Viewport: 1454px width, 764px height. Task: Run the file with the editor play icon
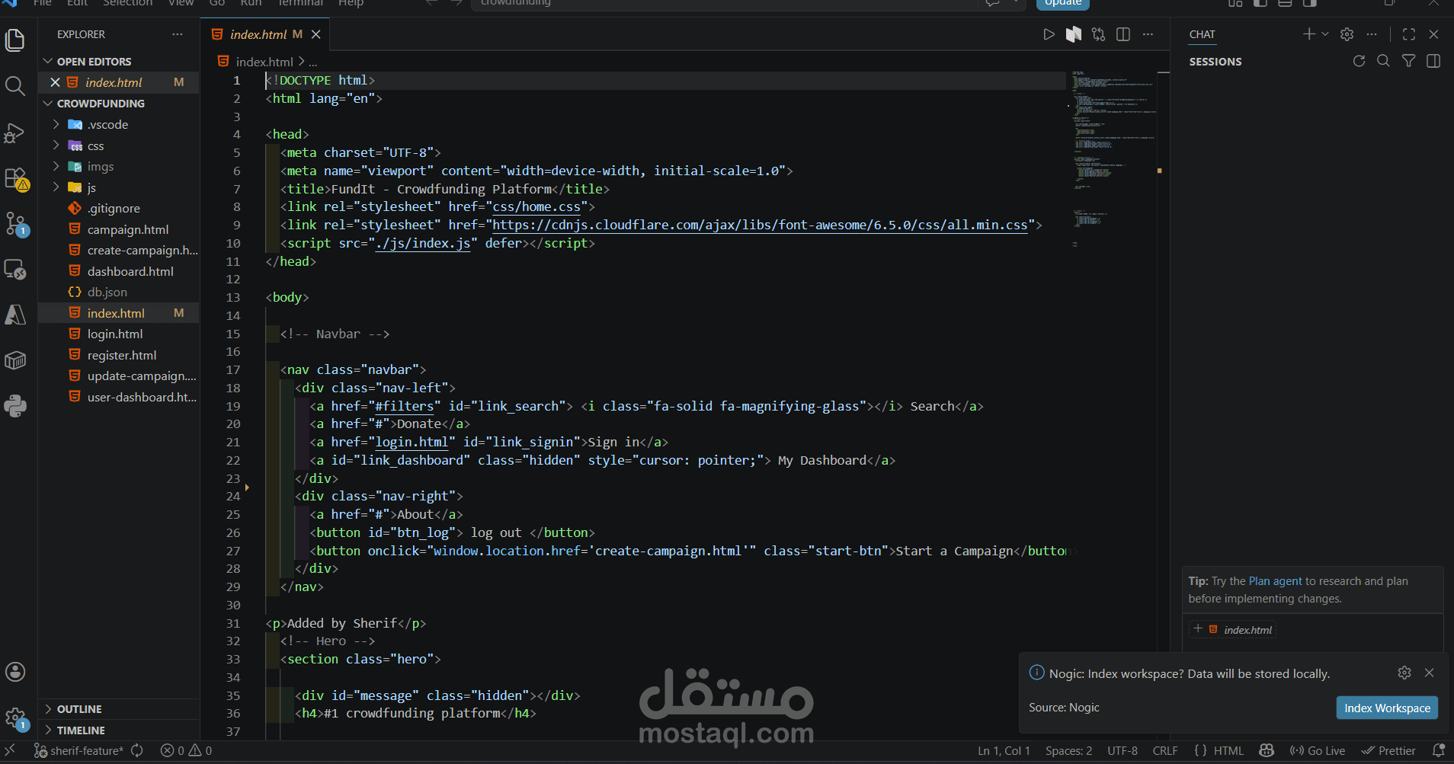click(x=1049, y=34)
